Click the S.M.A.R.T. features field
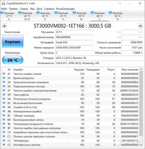Viewport: 145px width, 149px height. tap(99, 63)
